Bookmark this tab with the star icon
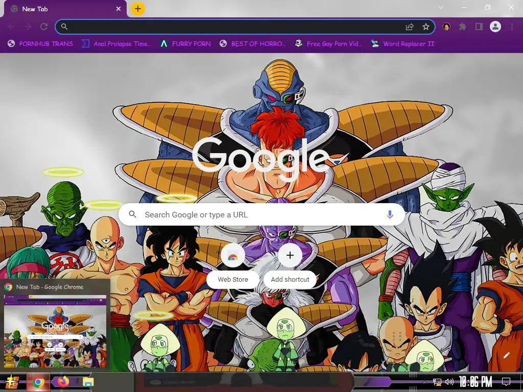This screenshot has height=392, width=523. click(x=426, y=27)
